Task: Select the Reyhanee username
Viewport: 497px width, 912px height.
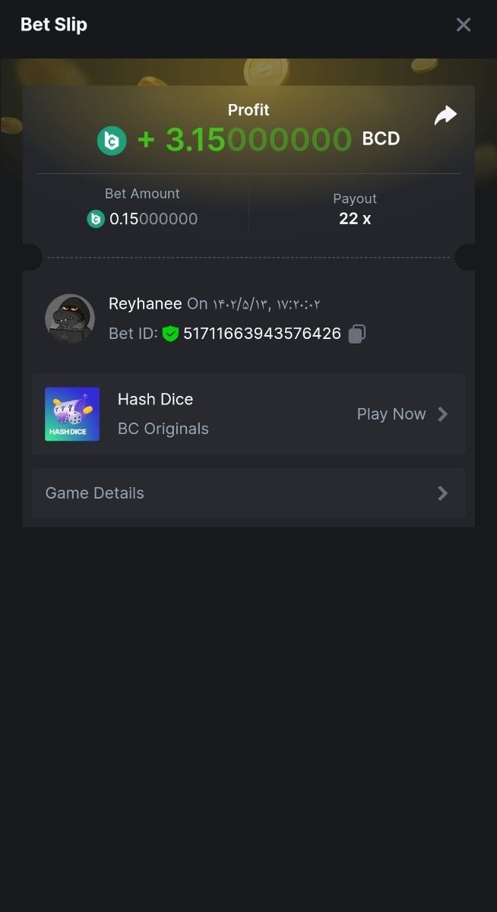Action: pyautogui.click(x=145, y=304)
